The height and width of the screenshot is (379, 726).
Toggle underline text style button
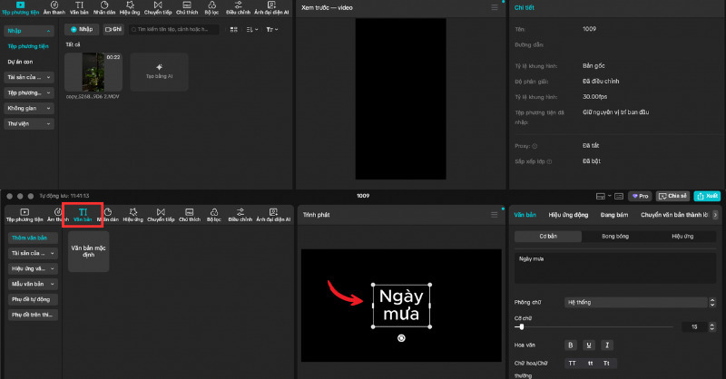(589, 345)
